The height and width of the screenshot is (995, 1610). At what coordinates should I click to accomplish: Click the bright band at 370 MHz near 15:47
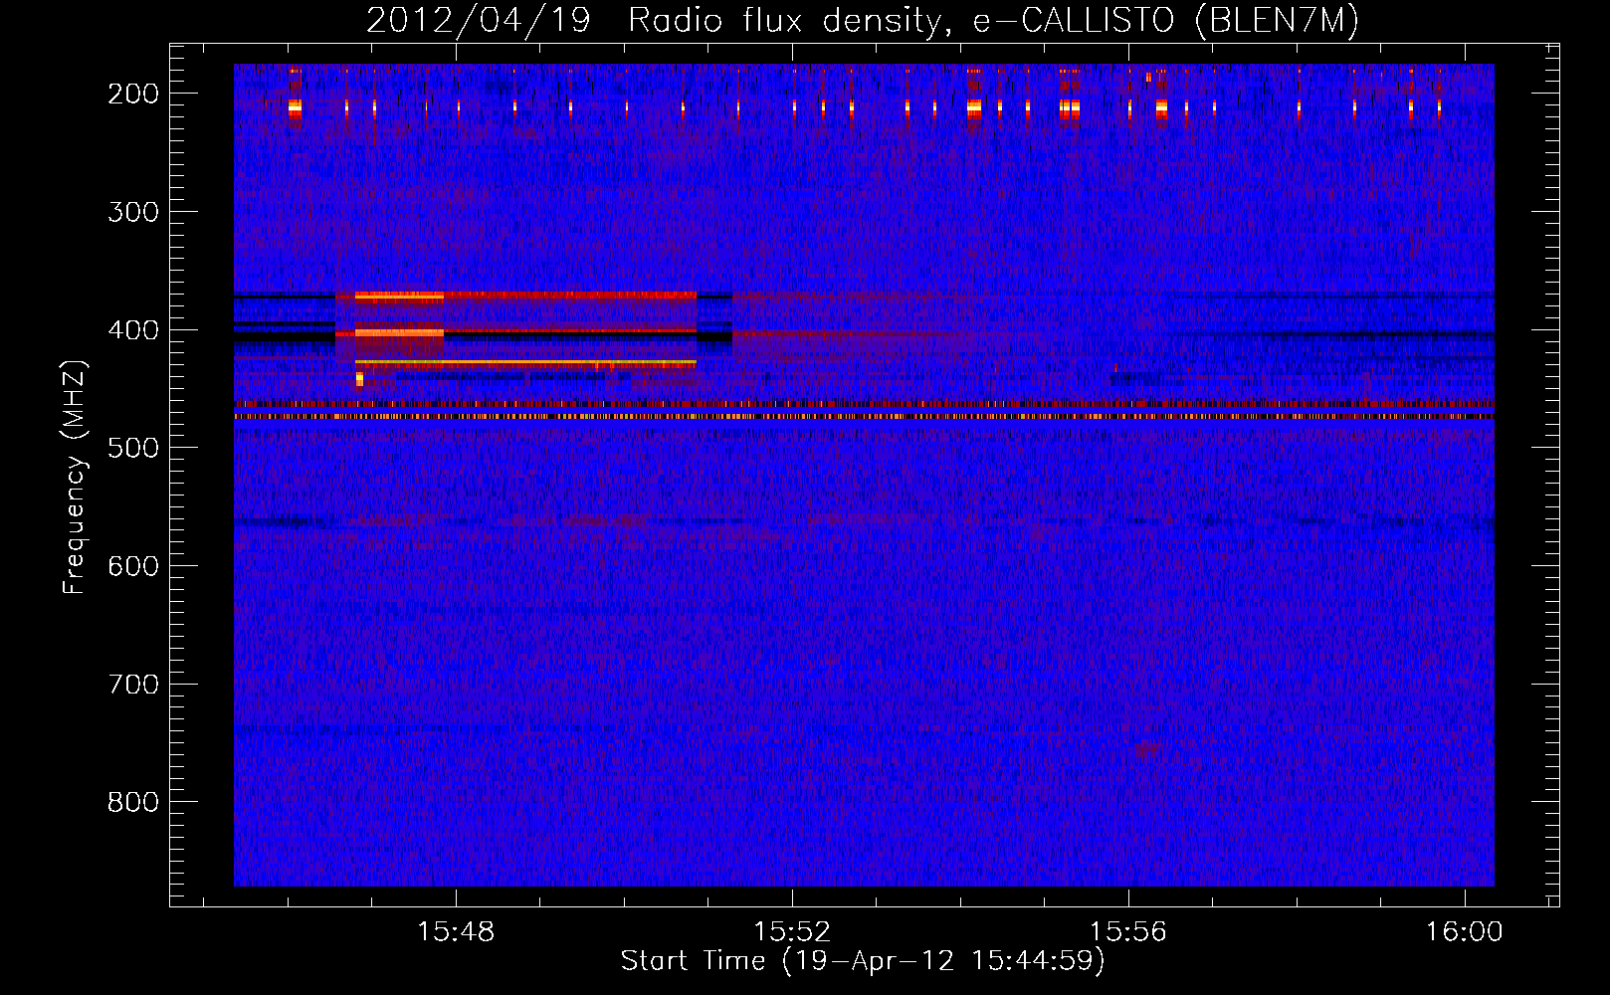tap(399, 296)
